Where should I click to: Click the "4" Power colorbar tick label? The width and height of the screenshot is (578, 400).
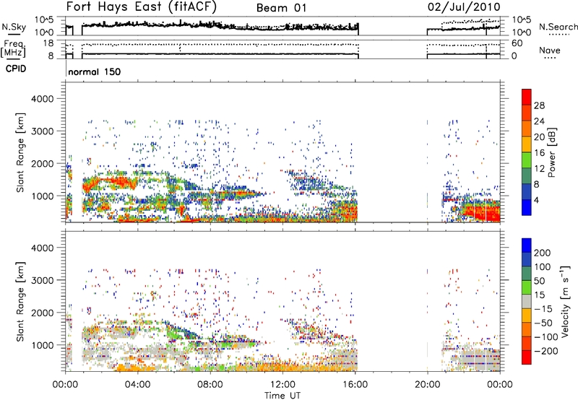pyautogui.click(x=537, y=200)
